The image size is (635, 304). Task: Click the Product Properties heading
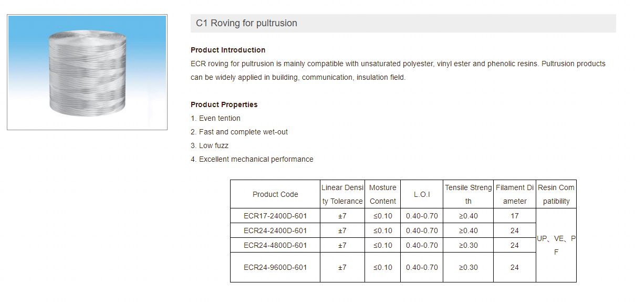(224, 104)
